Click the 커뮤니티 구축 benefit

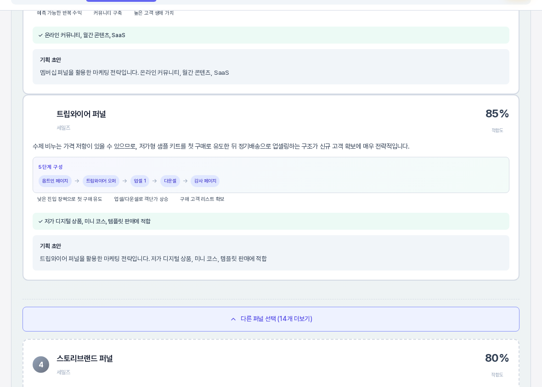tap(107, 13)
